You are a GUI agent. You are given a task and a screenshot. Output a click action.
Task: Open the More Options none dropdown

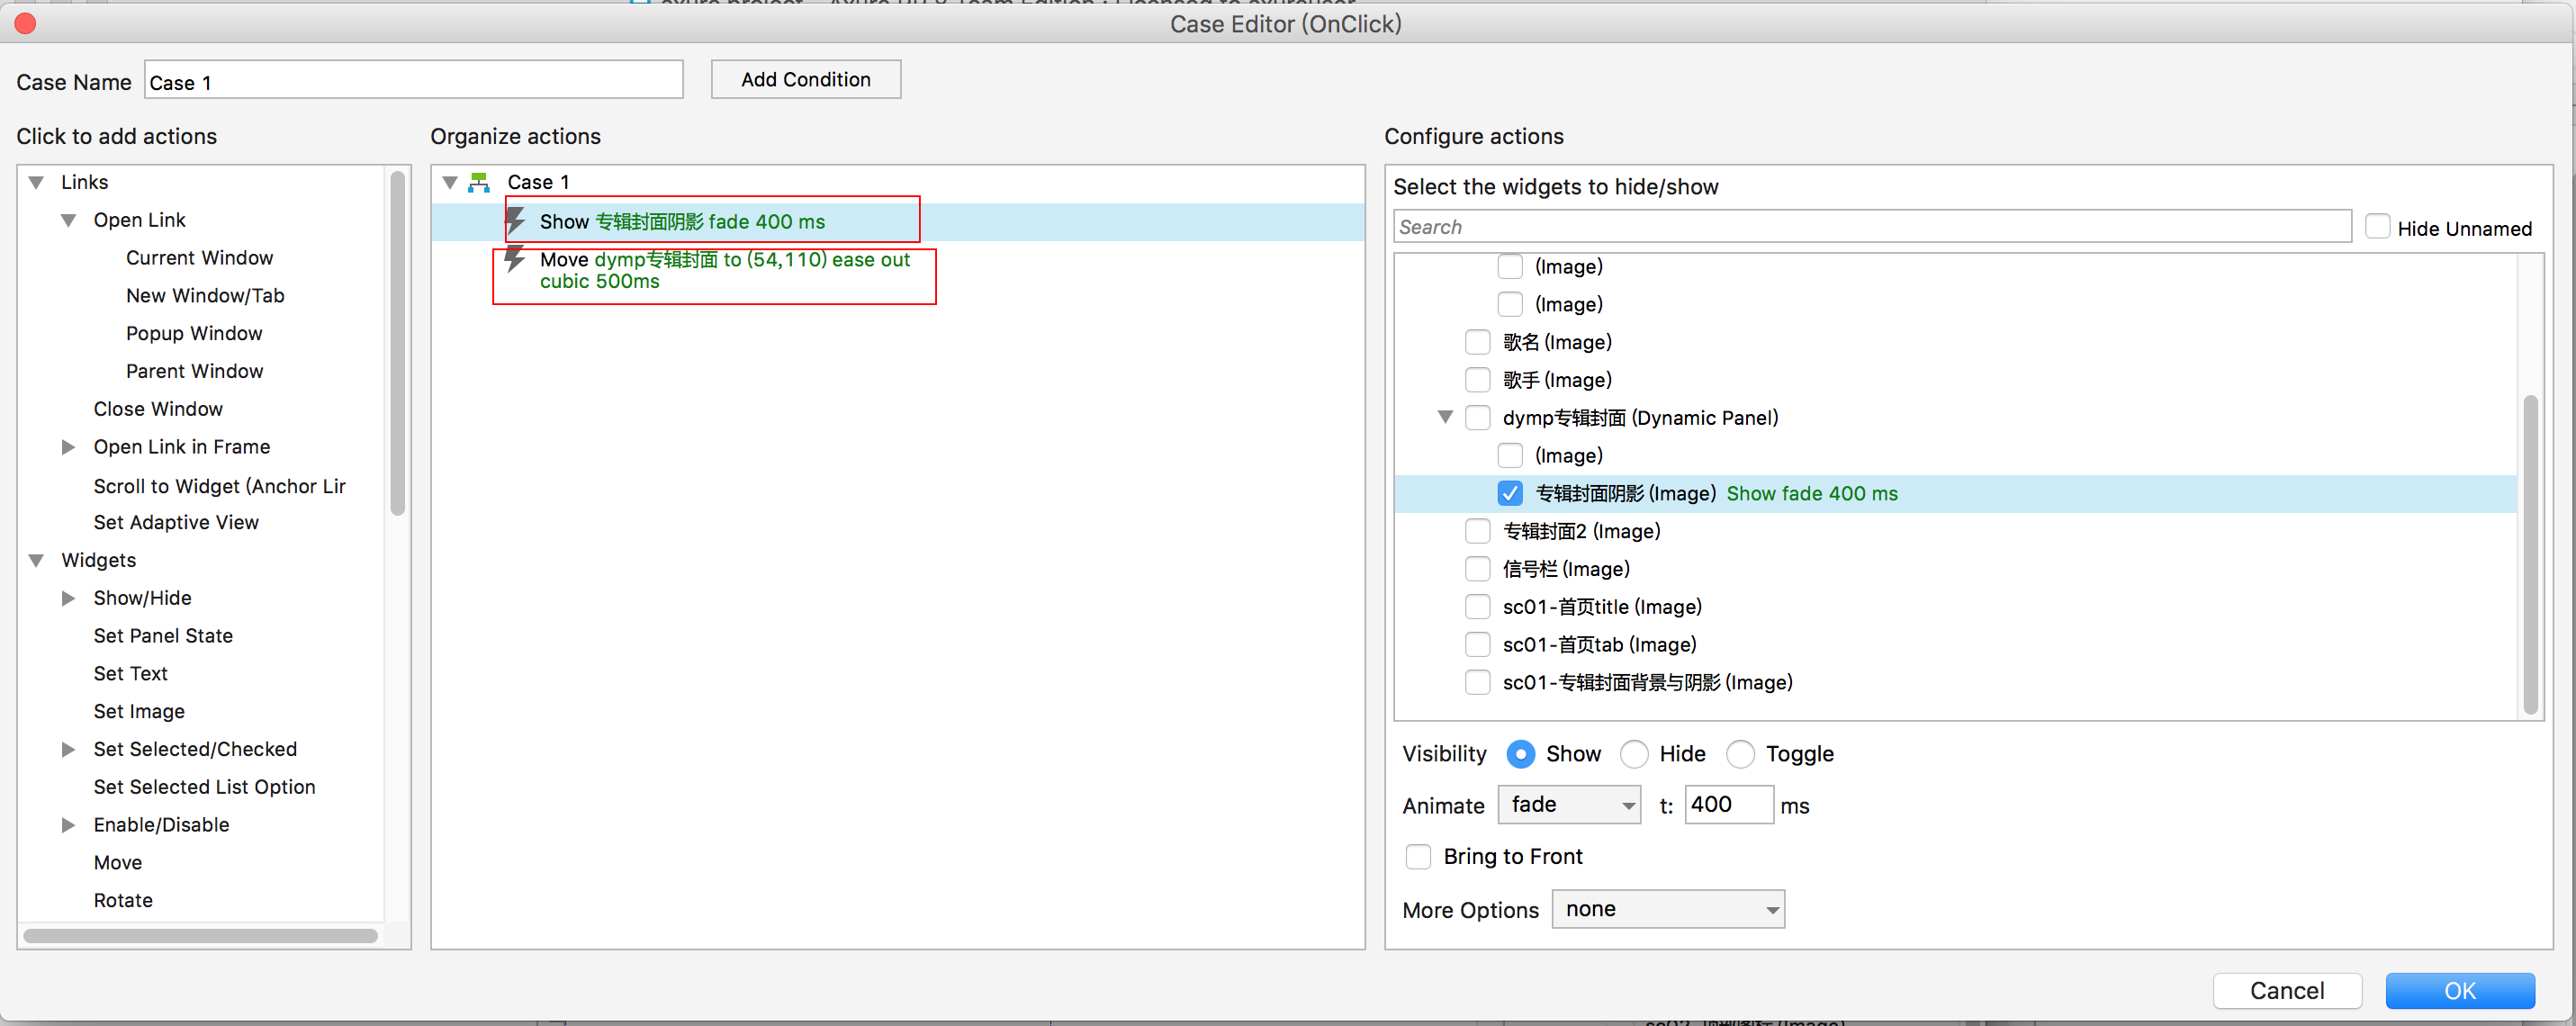pos(1667,909)
